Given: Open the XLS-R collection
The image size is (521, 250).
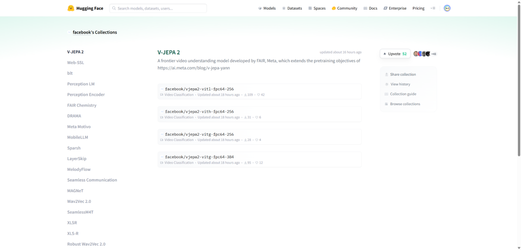Looking at the screenshot, I should (73, 234).
